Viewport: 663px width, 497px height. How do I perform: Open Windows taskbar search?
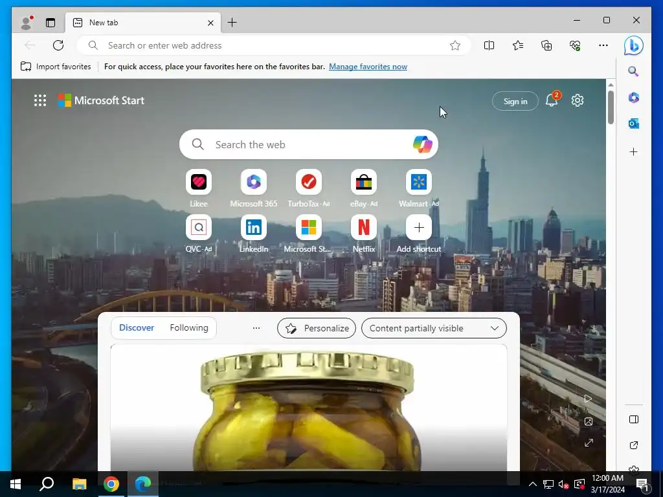(x=47, y=484)
